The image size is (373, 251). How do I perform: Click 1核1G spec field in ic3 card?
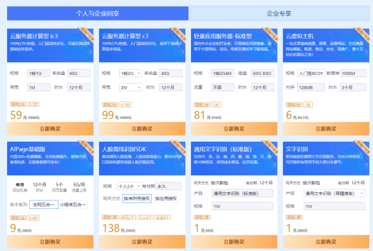(39, 73)
